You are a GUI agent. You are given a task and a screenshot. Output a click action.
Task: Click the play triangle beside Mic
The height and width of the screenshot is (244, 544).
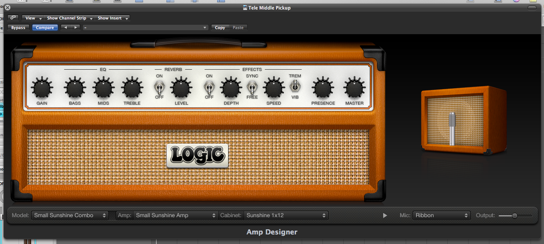pos(385,215)
